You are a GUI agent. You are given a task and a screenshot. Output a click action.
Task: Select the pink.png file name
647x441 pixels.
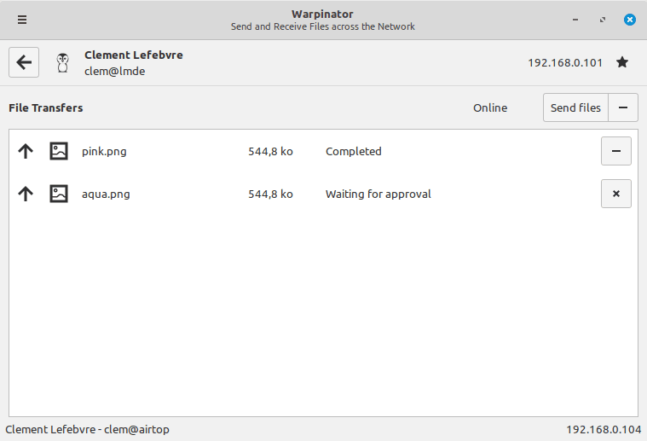coord(104,151)
